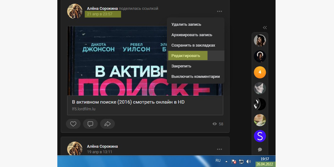Click the like heart button

click(x=73, y=124)
